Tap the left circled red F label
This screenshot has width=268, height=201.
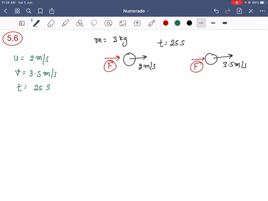[x=110, y=66]
